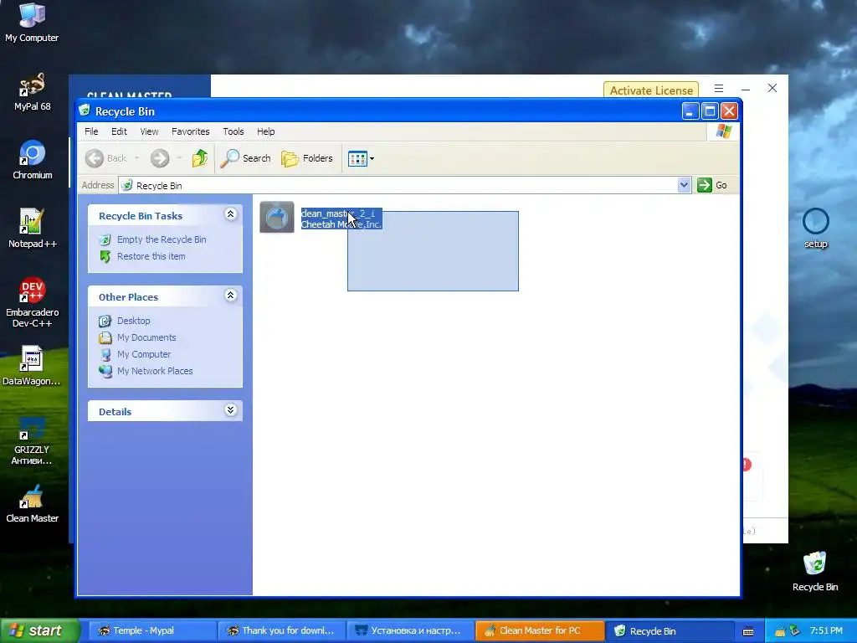Open My Computer desktop icon
The image size is (857, 643).
(x=32, y=23)
